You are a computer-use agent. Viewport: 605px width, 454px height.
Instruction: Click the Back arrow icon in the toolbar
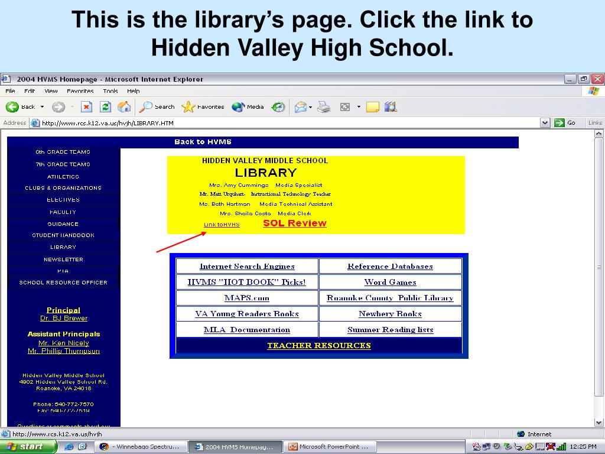12,107
